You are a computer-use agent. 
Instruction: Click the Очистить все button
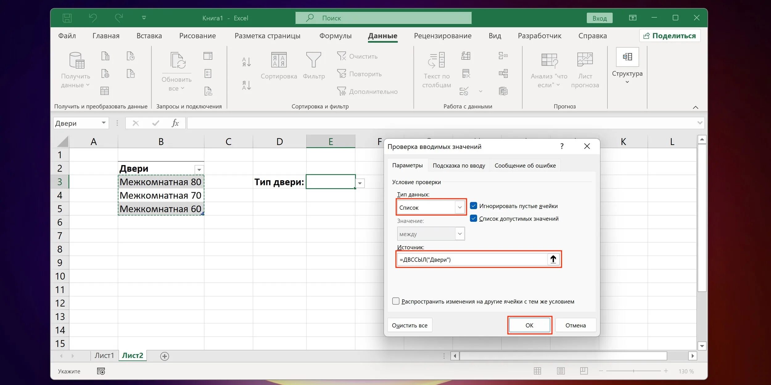[x=409, y=325]
